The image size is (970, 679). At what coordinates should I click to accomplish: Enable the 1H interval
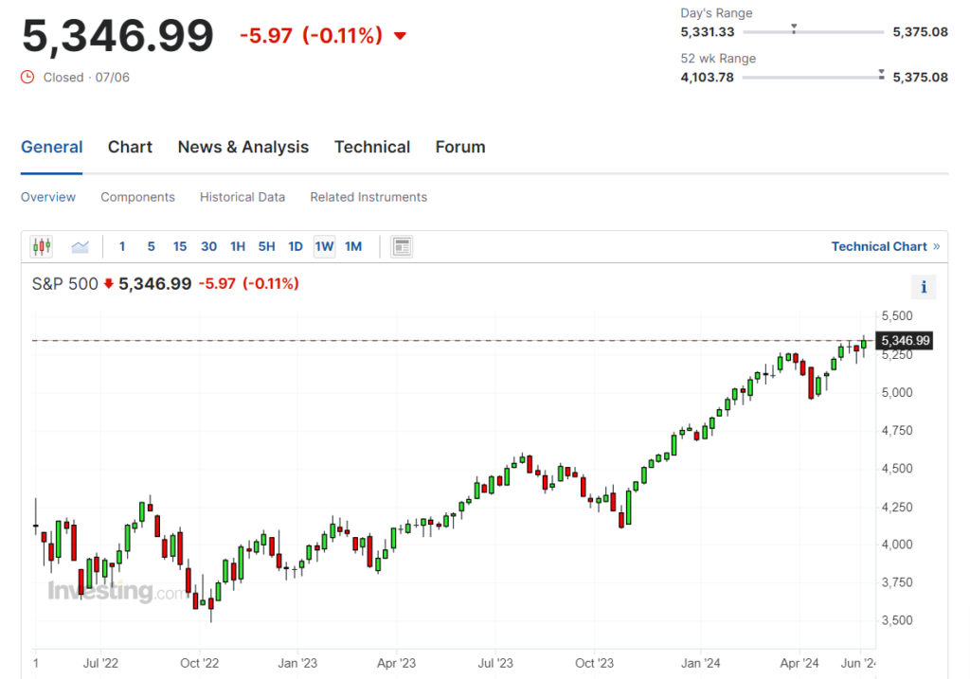[237, 246]
